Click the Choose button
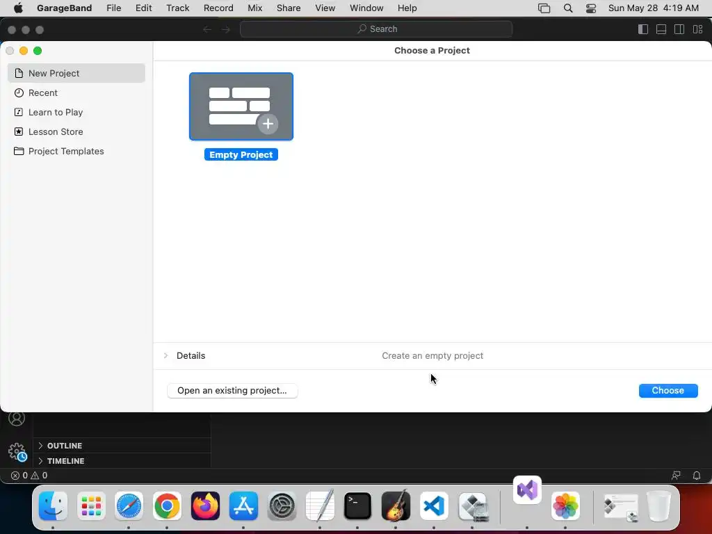 point(668,391)
